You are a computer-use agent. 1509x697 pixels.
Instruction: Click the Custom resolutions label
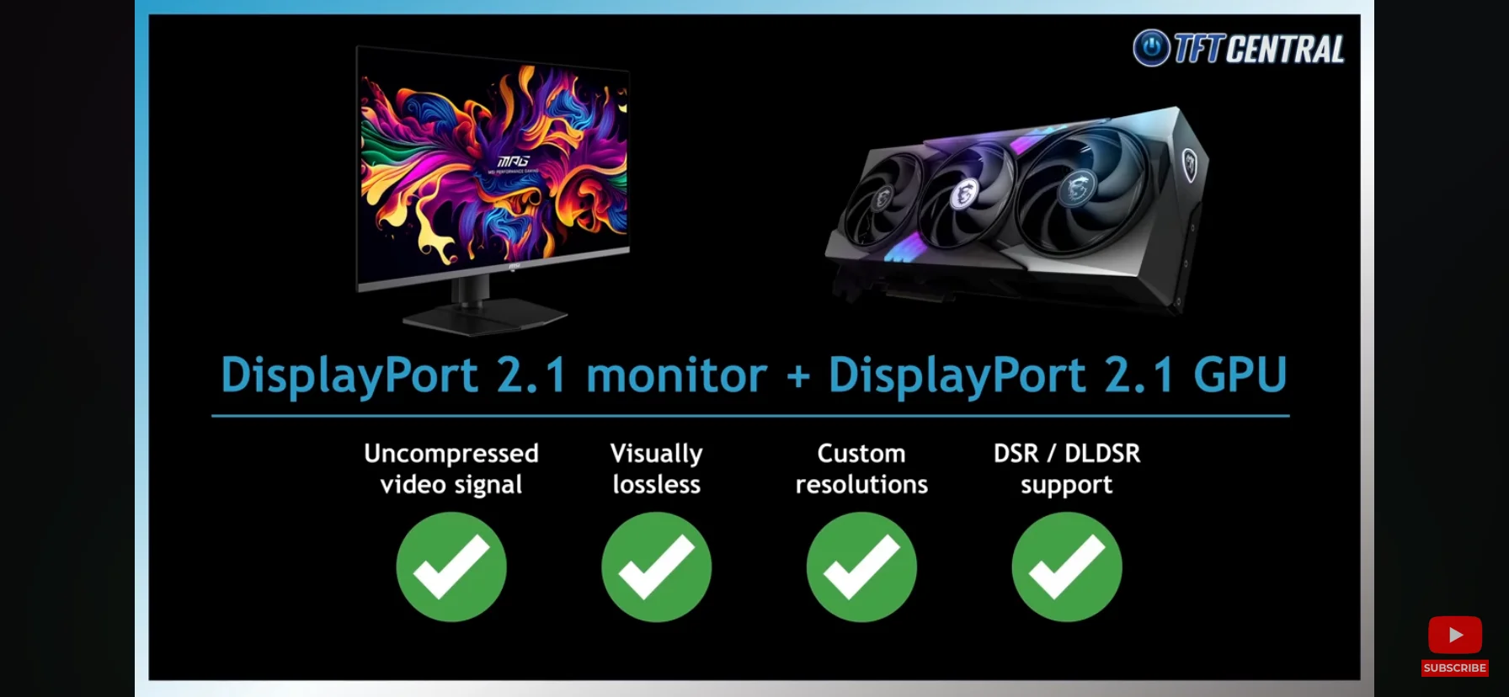click(x=861, y=469)
